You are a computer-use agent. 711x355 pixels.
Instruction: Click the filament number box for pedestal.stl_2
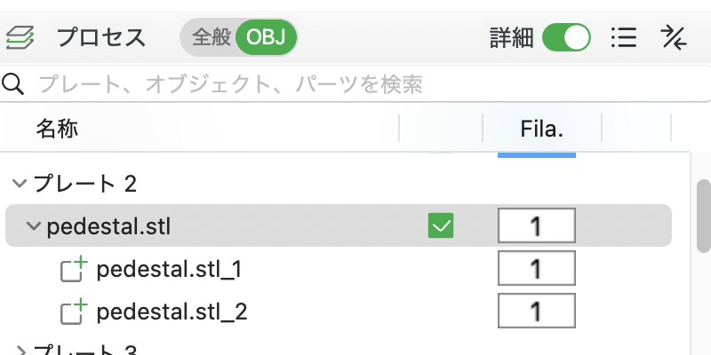tap(536, 311)
